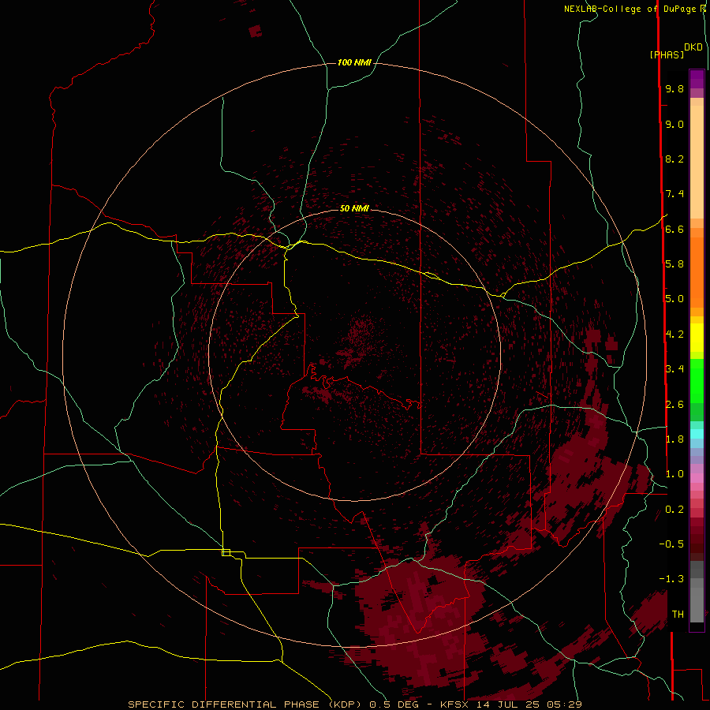Screen dimensions: 710x710
Task: Click the -0.5 value on the color scale
Action: click(671, 544)
